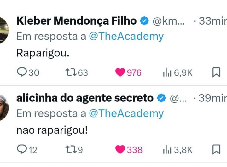
Task: Retweet the tweet with 9 retweets
Action: 74,149
